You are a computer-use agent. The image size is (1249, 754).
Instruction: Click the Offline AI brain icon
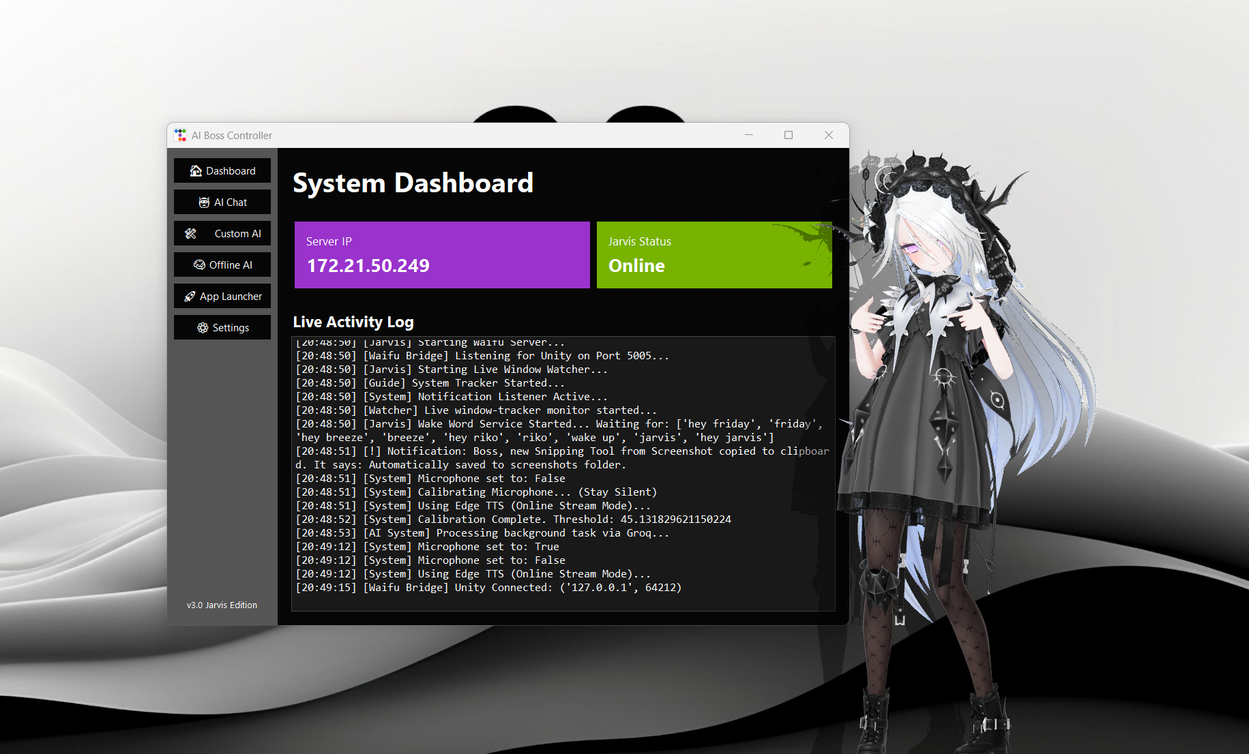point(199,265)
